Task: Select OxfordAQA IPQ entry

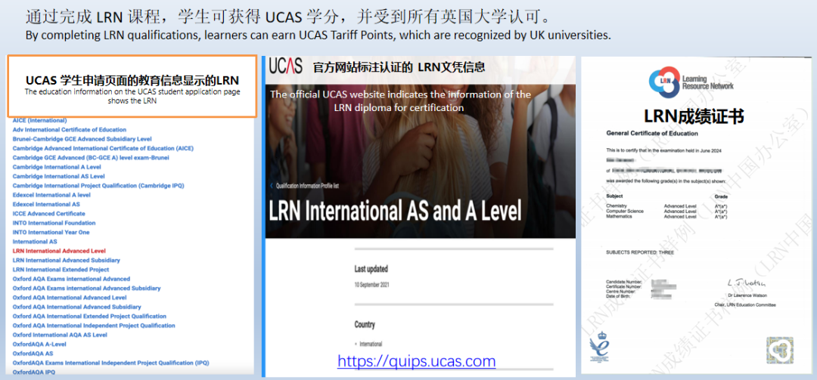Action: (34, 372)
